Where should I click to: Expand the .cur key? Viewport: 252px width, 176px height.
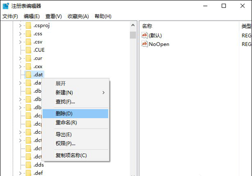coord(20,58)
